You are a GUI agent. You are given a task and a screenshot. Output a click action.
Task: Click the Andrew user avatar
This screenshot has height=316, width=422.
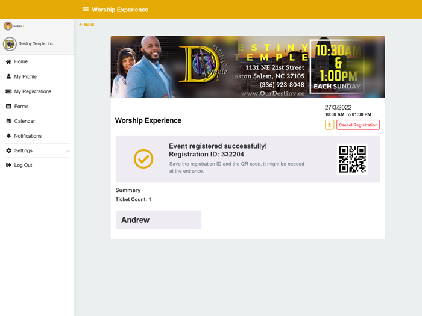tap(8, 26)
